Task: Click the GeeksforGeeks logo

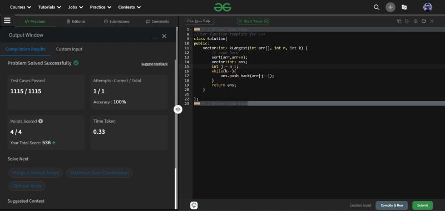Action: coord(222,7)
